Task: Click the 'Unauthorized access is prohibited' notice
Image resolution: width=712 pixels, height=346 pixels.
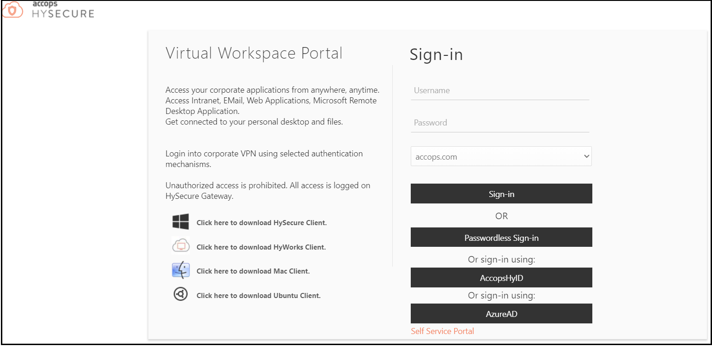Action: 268,191
